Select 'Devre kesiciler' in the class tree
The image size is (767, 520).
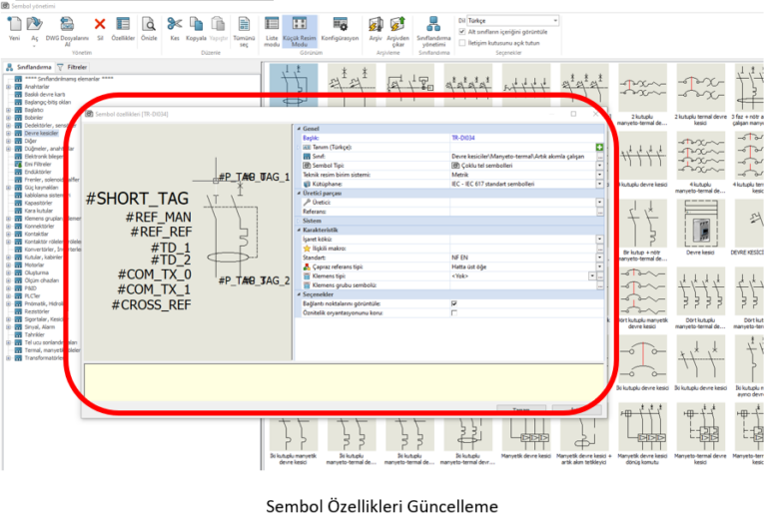[x=41, y=133]
